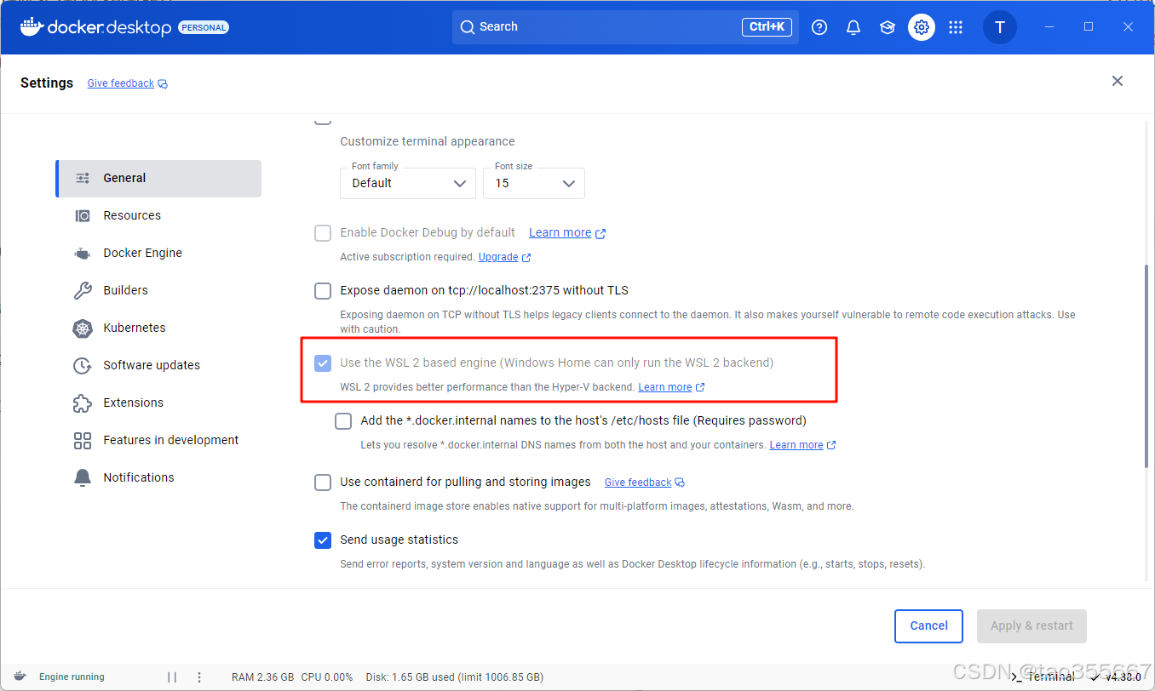Open the Notifications settings tab
This screenshot has height=691, width=1155.
coord(159,478)
